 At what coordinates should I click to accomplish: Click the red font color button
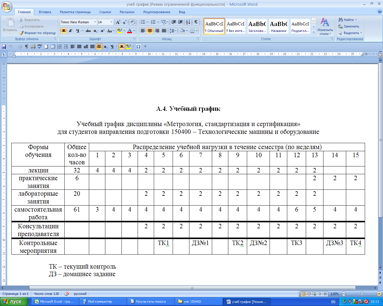130,31
